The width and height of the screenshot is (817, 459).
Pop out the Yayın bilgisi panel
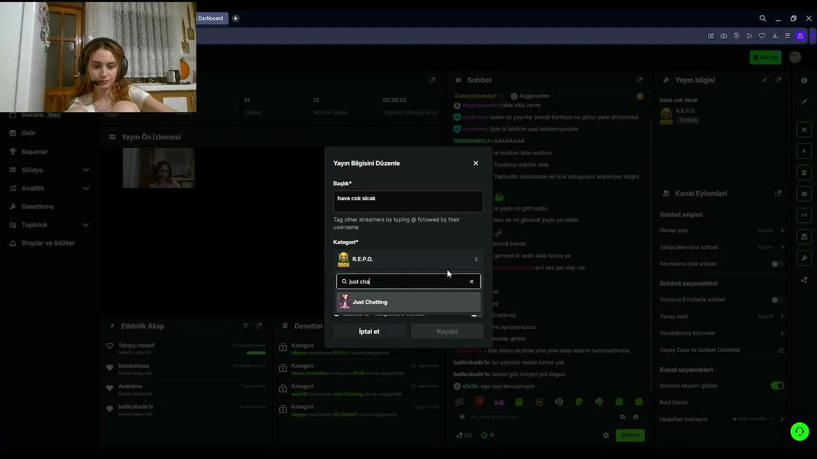[778, 80]
